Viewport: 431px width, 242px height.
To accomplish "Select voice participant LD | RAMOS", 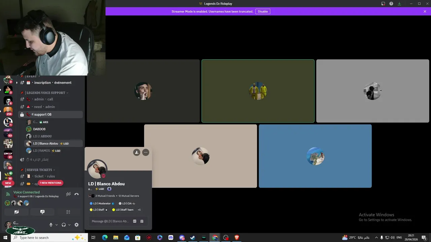I will [41, 151].
